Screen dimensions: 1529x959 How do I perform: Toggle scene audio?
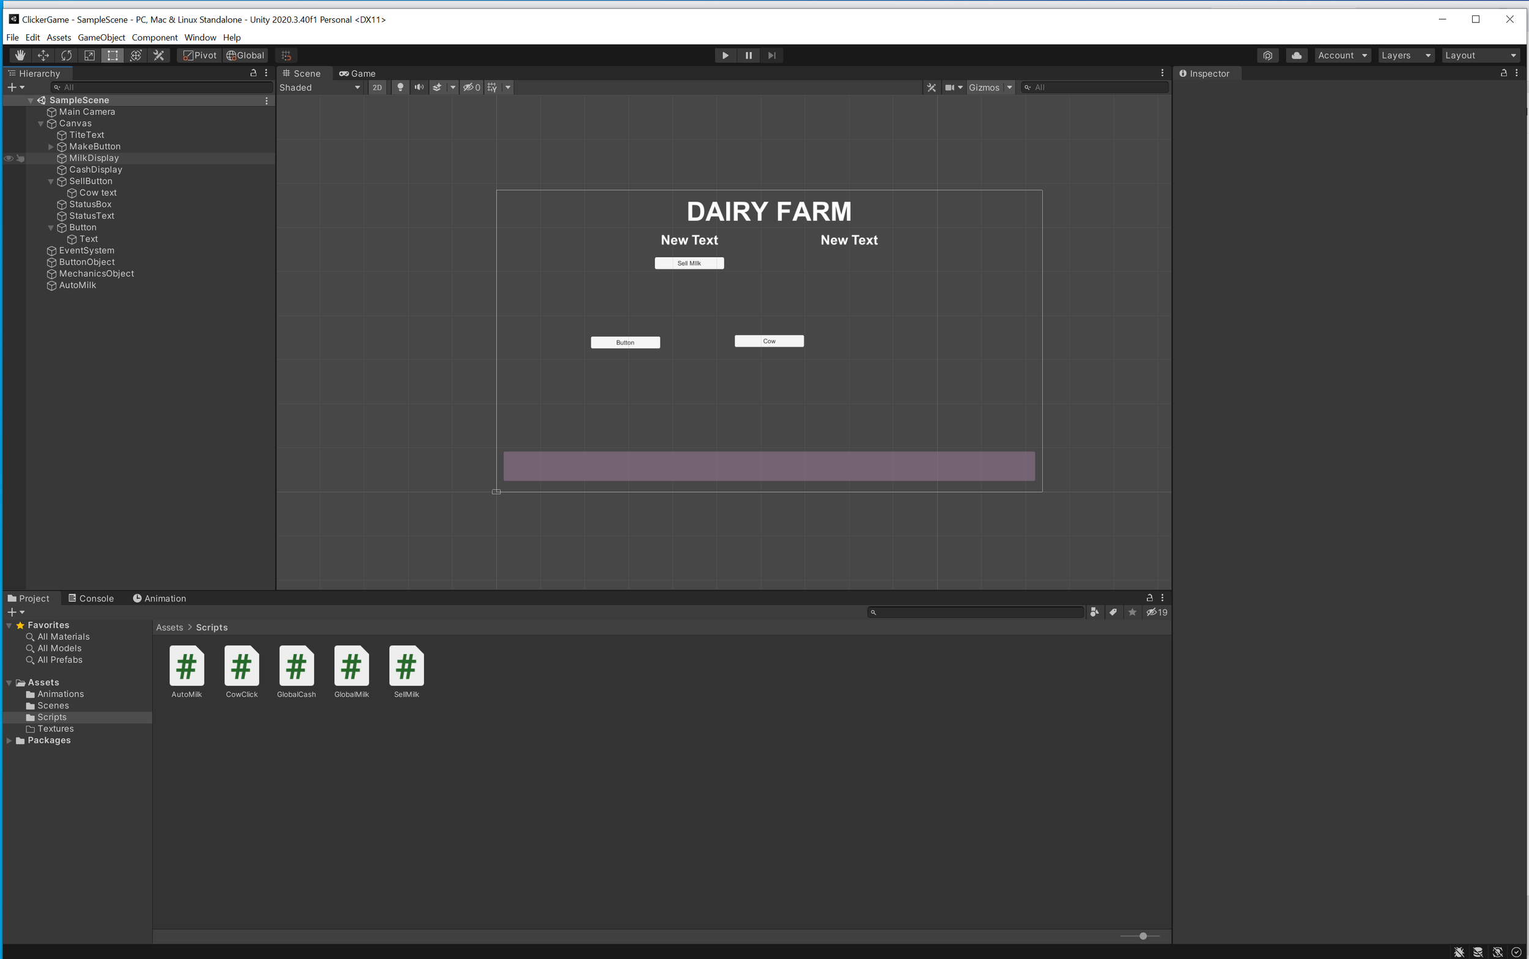click(419, 87)
